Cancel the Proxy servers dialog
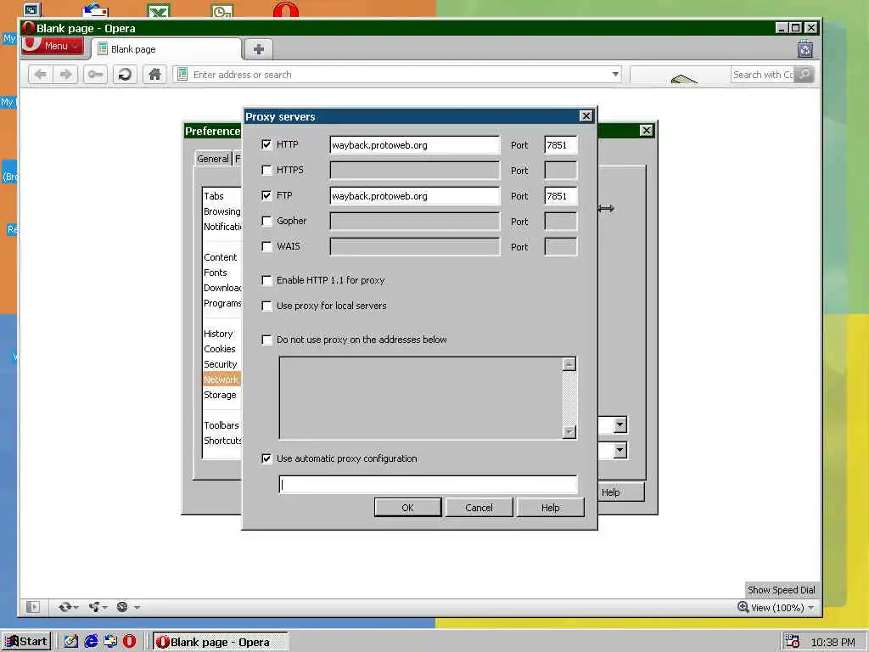This screenshot has width=869, height=652. (x=479, y=508)
